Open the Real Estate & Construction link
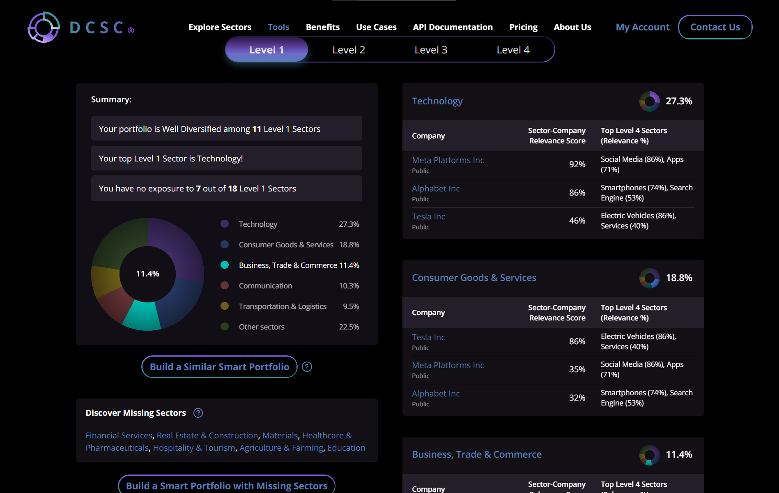 (x=207, y=435)
